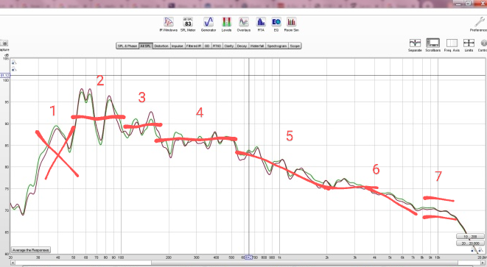487x267 pixels.
Task: Switch to the Waterfall tab
Action: tap(257, 46)
